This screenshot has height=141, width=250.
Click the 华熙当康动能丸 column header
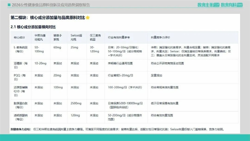[x=40, y=37]
